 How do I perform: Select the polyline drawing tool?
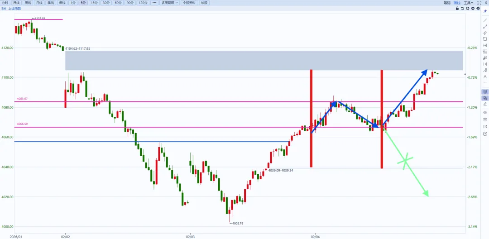(x=485, y=33)
